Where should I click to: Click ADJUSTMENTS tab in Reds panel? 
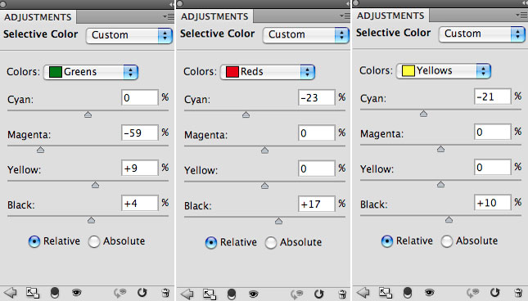tap(214, 16)
